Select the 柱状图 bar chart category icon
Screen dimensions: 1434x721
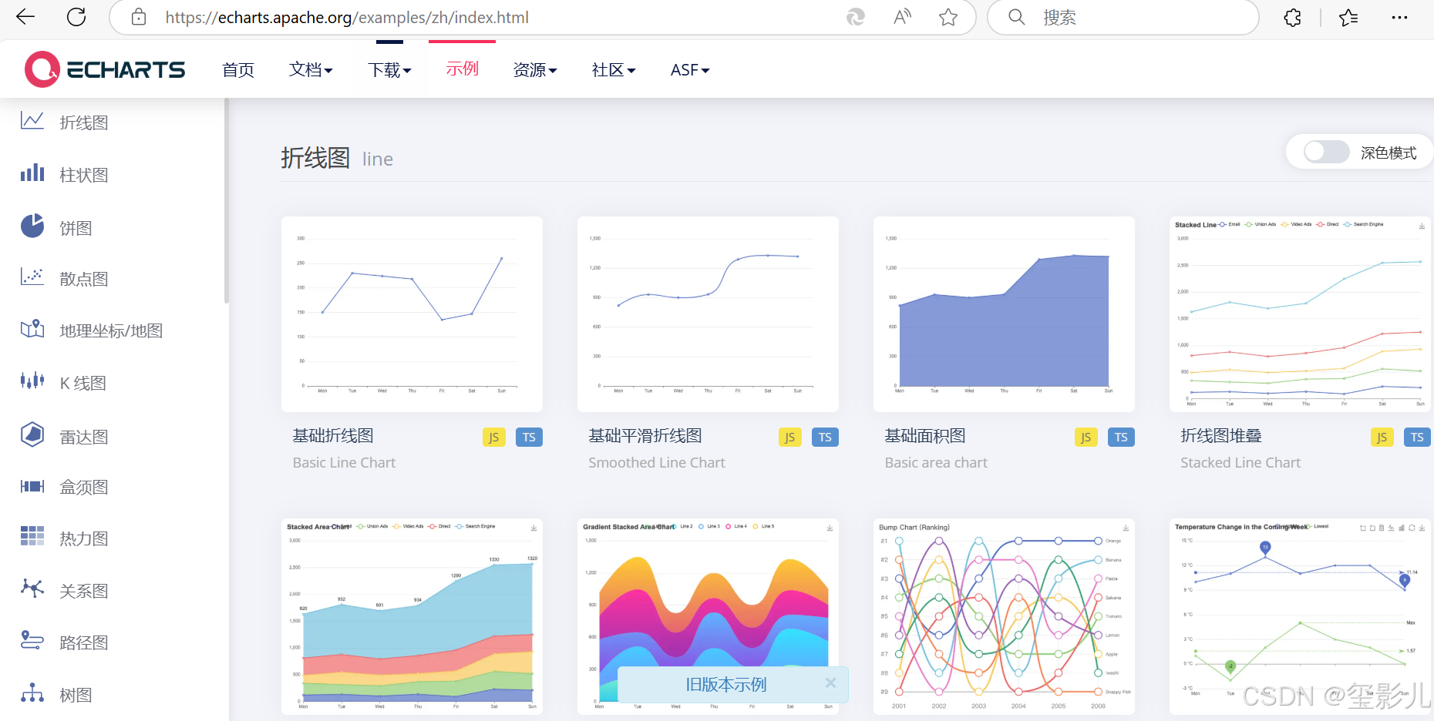(32, 174)
